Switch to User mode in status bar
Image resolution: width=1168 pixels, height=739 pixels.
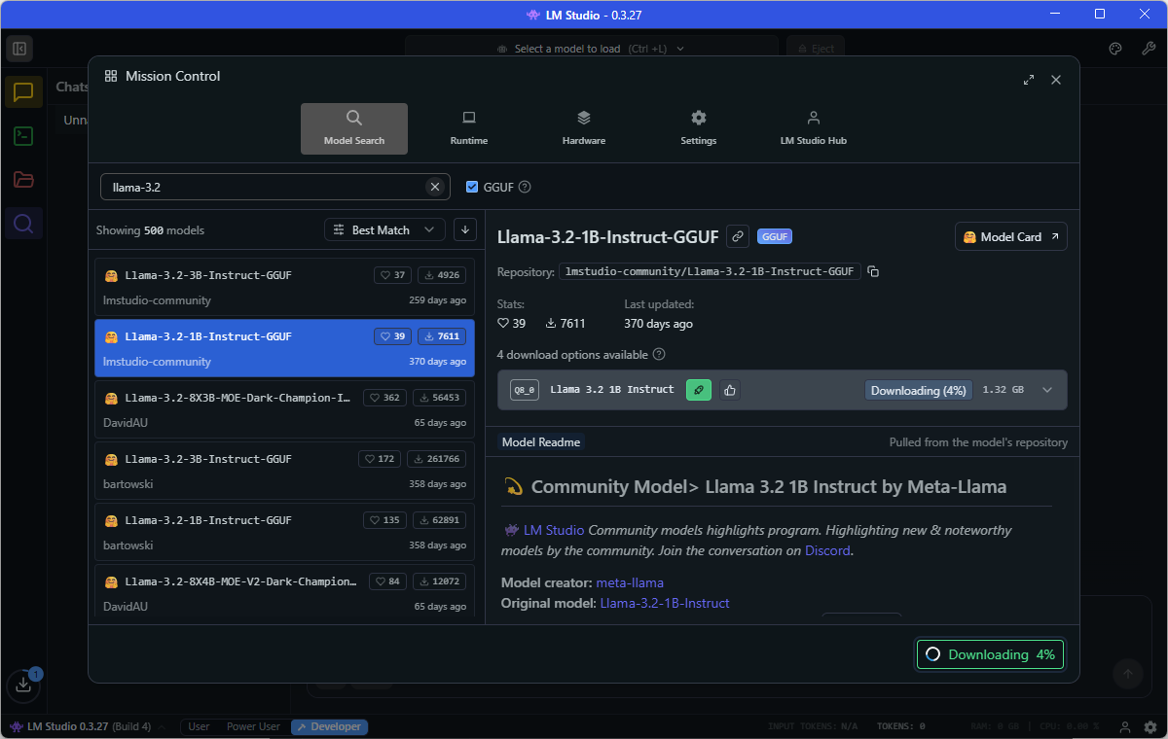tap(199, 726)
